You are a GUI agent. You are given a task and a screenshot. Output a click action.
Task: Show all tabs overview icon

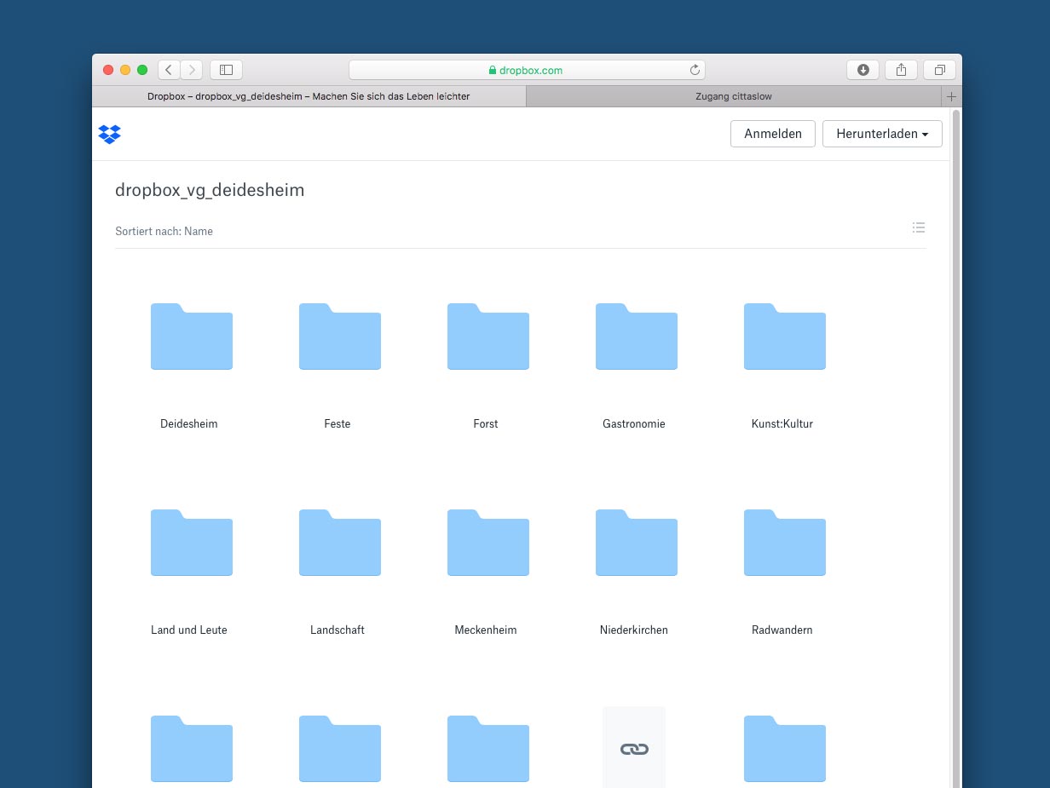pyautogui.click(x=939, y=70)
